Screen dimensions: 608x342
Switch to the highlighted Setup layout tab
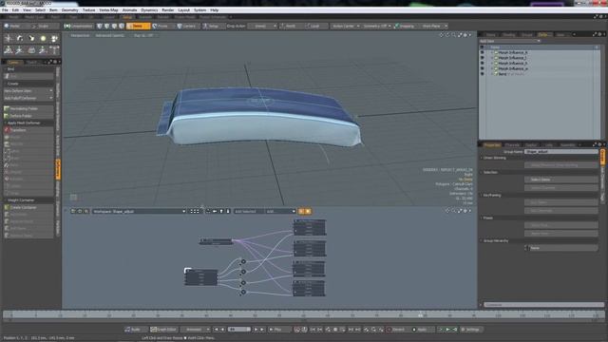127,17
